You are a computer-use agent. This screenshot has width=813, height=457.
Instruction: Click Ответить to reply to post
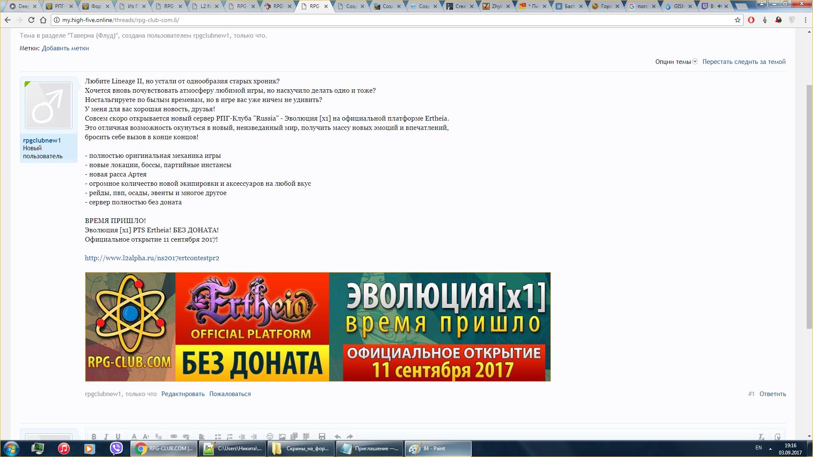pyautogui.click(x=773, y=394)
